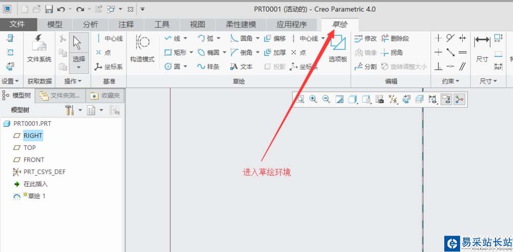Apply the parallel constraint icon
The height and width of the screenshot is (252, 513).
point(462,66)
